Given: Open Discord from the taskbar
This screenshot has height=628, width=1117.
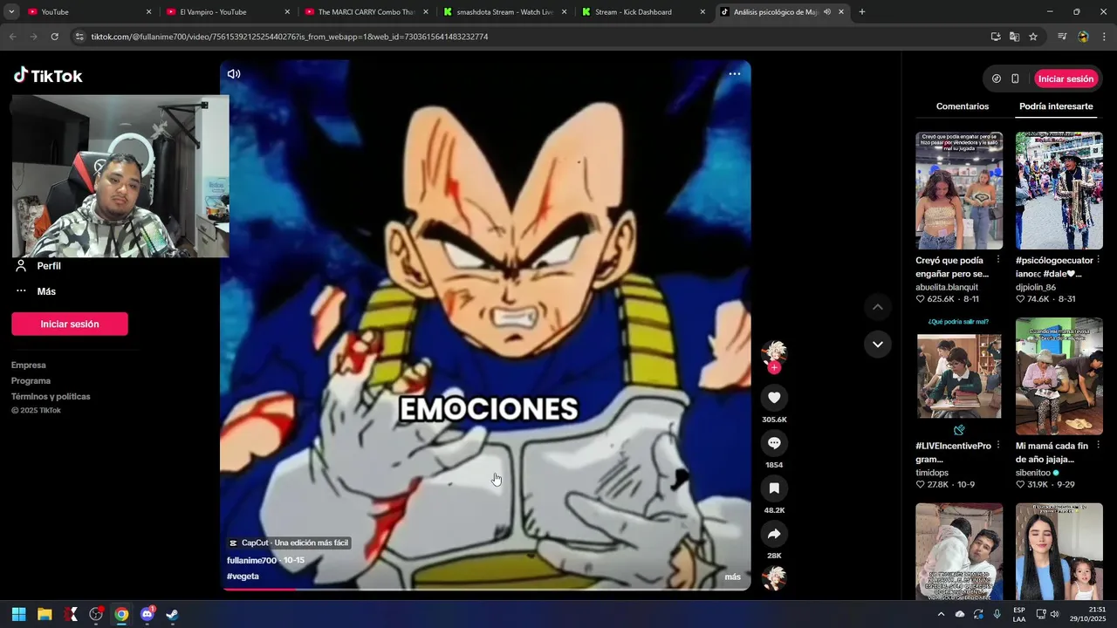Looking at the screenshot, I should coord(147,614).
